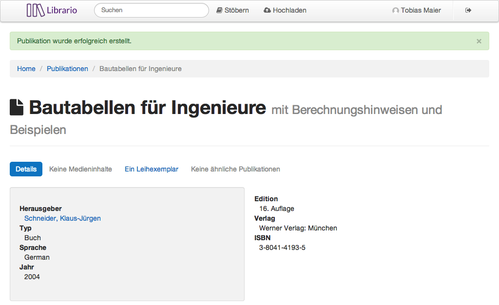Viewport: 499px width, 305px height.
Task: Open the Tobias Maier account menu
Action: (x=421, y=10)
